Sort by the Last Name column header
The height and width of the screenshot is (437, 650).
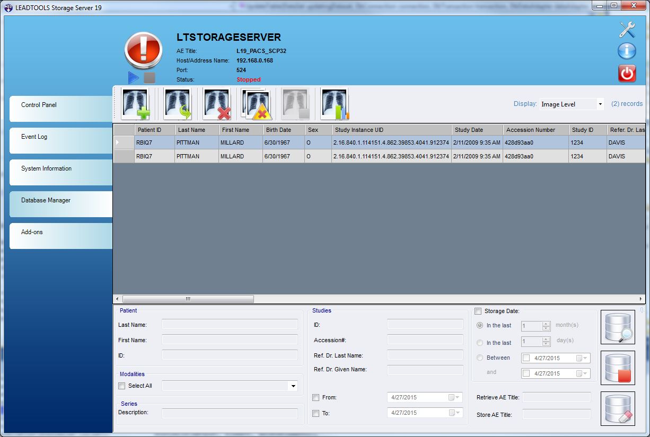pos(197,130)
